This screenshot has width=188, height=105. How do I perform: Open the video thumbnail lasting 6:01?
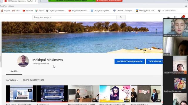(21, 94)
